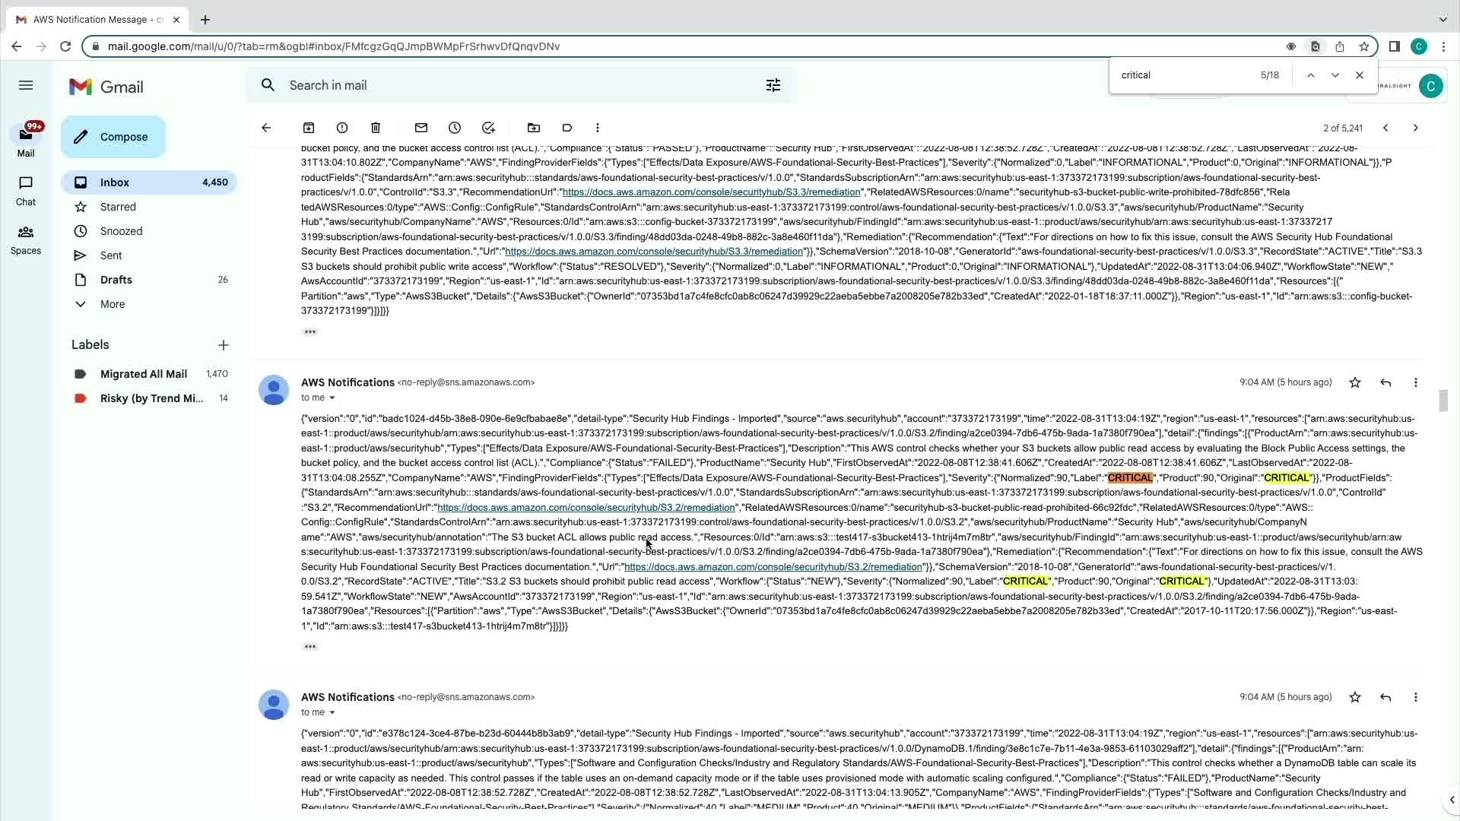
Task: Star the second 9:04 AM AWS message
Action: click(x=1354, y=697)
